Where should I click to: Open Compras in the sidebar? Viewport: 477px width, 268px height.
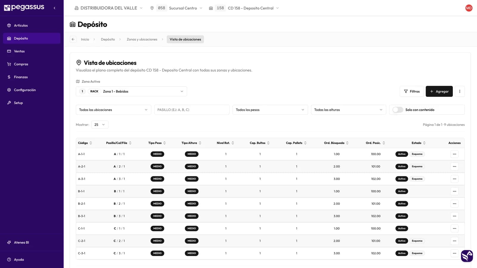click(x=32, y=64)
